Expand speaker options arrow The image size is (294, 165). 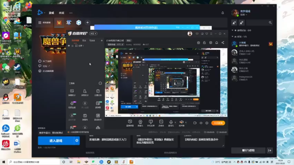(186, 122)
